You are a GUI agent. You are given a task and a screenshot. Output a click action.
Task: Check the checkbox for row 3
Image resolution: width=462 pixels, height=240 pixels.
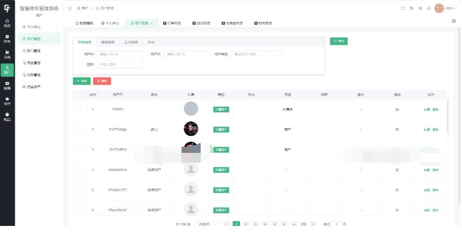pyautogui.click(x=79, y=150)
